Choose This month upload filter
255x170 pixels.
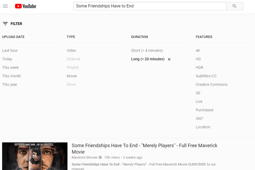click(x=11, y=76)
